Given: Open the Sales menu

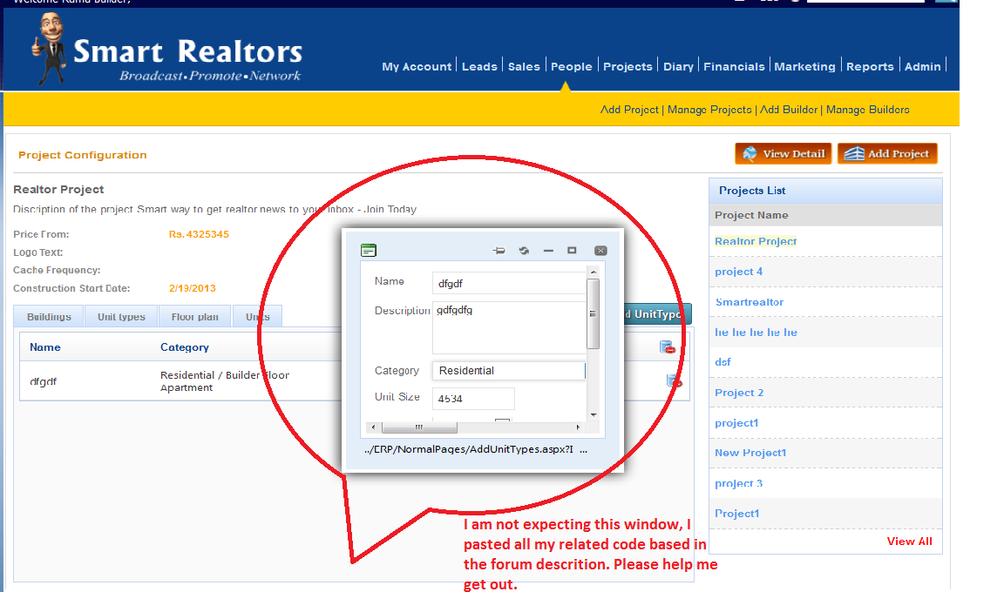Looking at the screenshot, I should [x=524, y=66].
